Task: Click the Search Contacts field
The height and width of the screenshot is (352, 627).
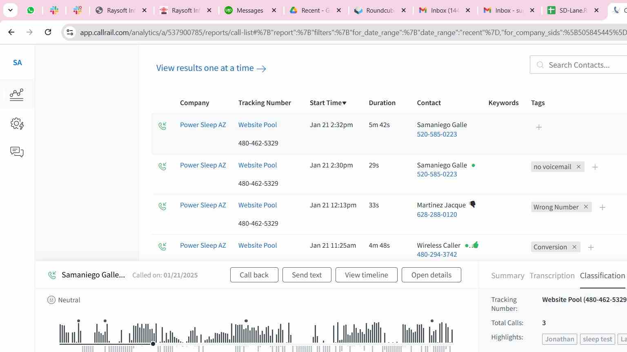Action: [x=578, y=65]
